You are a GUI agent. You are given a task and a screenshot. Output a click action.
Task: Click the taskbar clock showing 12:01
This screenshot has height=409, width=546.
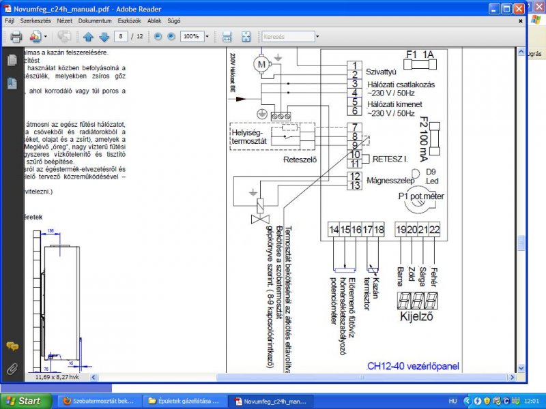(532, 402)
